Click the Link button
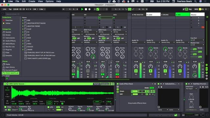 point(5,9)
